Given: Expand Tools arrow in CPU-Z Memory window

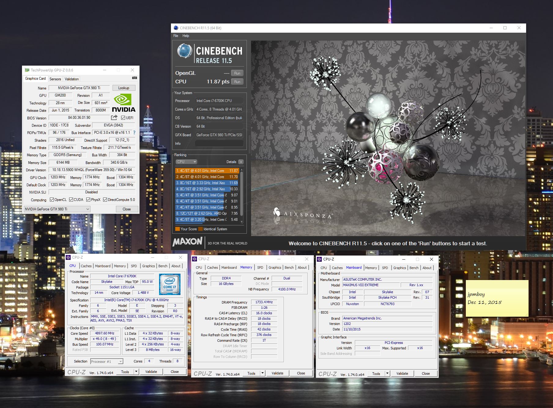Looking at the screenshot, I should coord(262,373).
